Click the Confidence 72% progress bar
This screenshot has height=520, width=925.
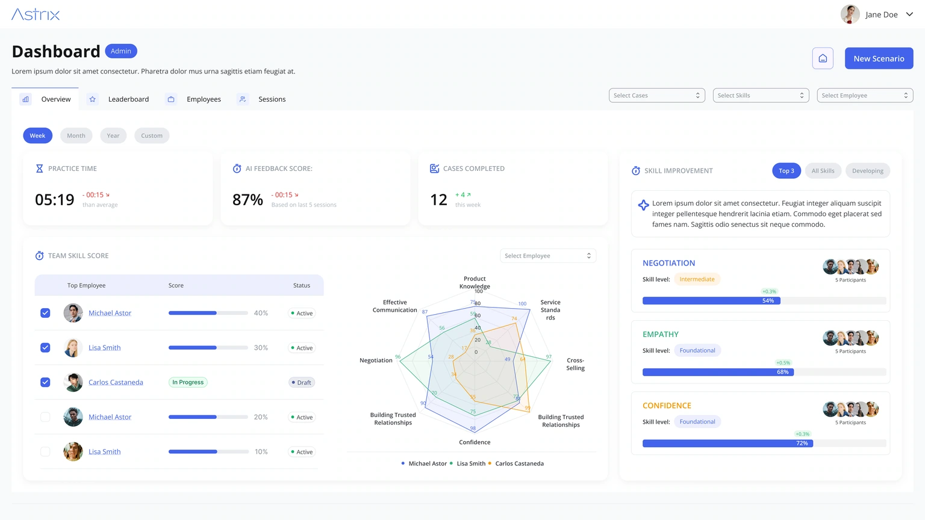(x=764, y=443)
